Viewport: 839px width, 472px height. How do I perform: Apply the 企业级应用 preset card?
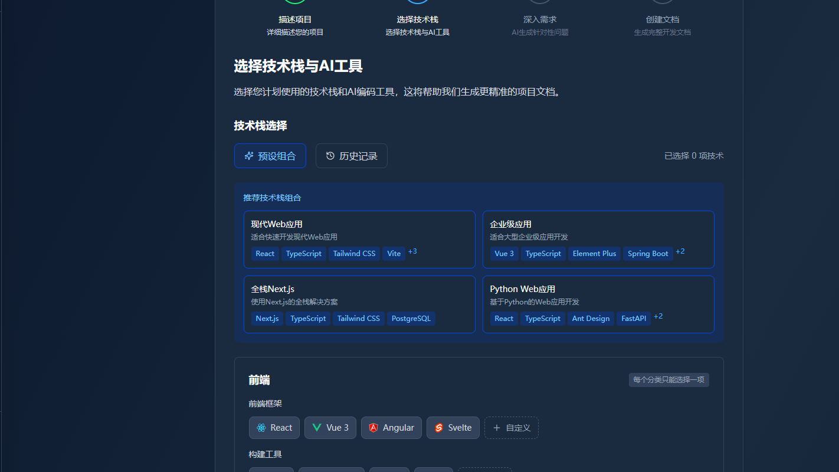[598, 240]
